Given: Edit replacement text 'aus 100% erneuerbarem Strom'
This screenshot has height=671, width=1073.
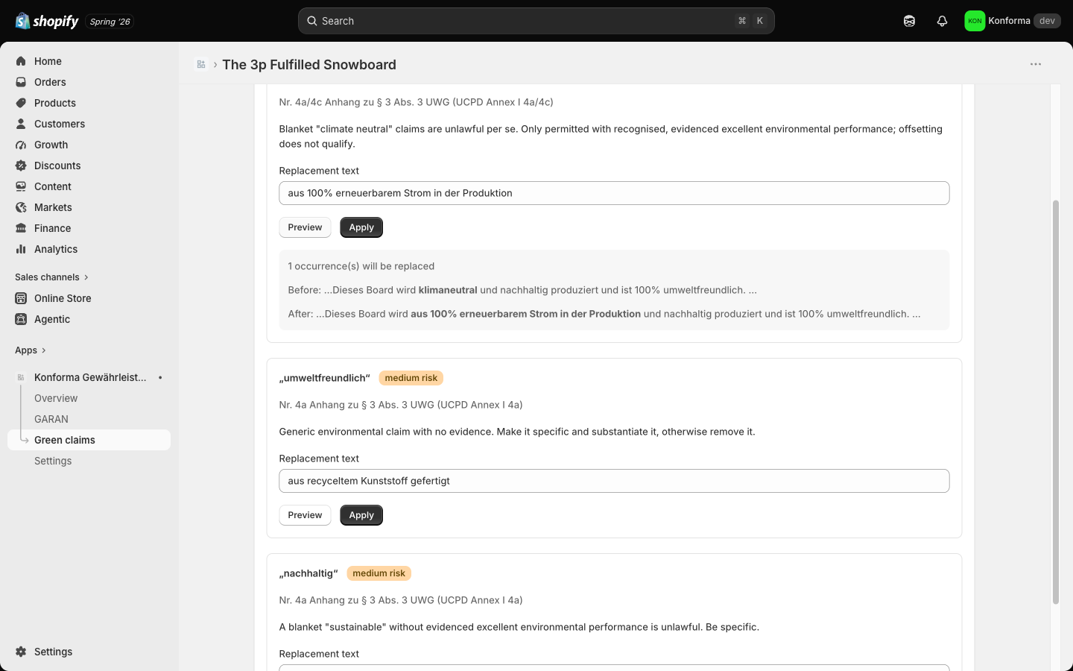Looking at the screenshot, I should 614,193.
